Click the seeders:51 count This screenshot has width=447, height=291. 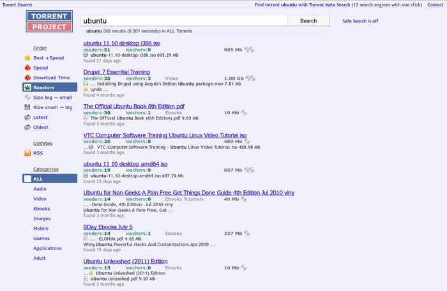coord(96,50)
